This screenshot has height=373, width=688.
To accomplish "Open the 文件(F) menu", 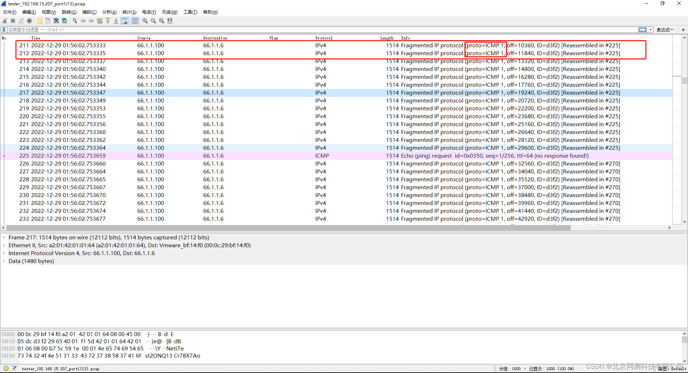I will (x=10, y=12).
